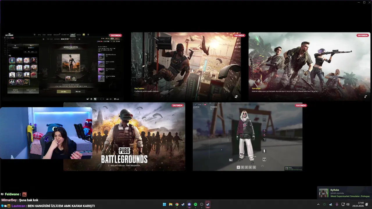Viewport: 372px width, 209px height.
Task: Open the Windows Start menu
Action: tap(164, 204)
